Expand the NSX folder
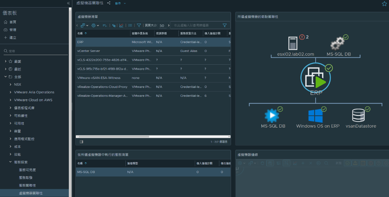 (10, 84)
